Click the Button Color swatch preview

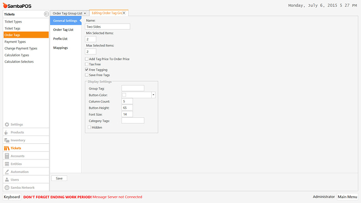pos(124,95)
